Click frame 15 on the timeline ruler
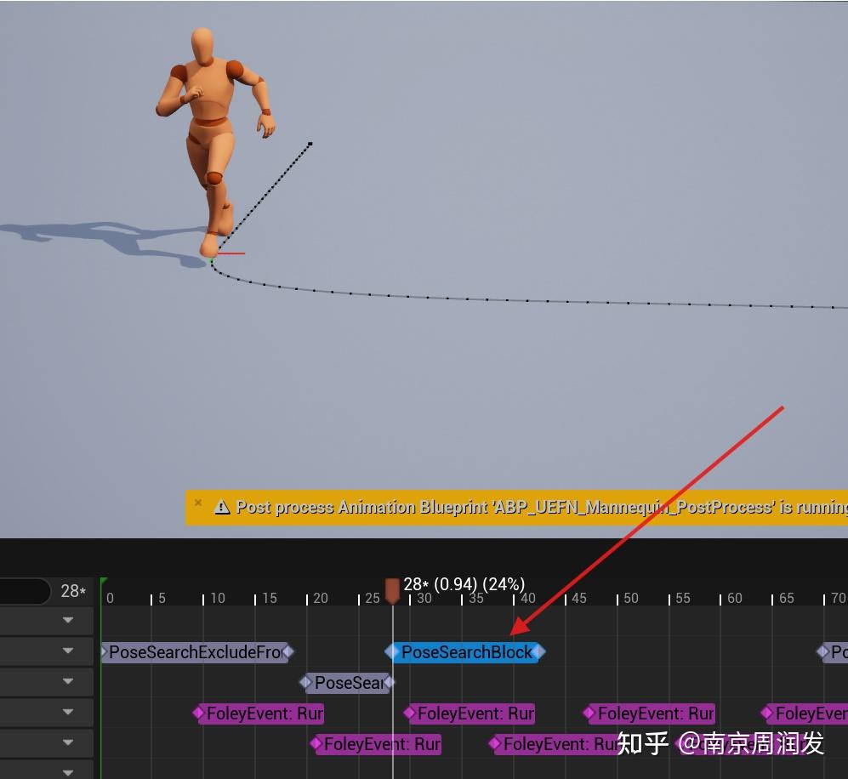Viewport: 848px width, 779px height. [270, 598]
